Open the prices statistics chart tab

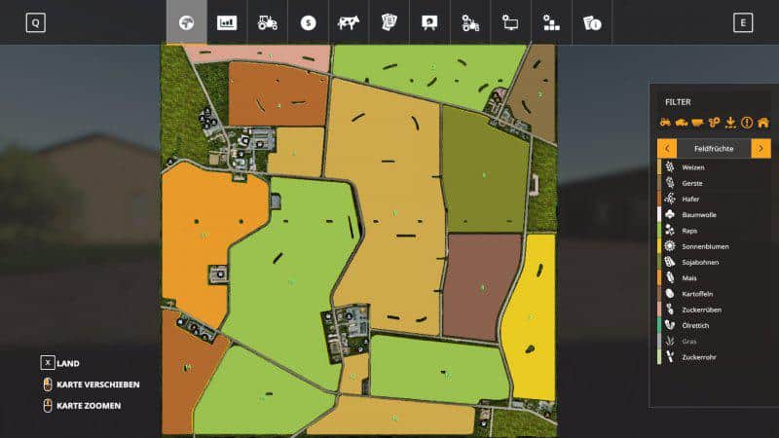point(227,22)
